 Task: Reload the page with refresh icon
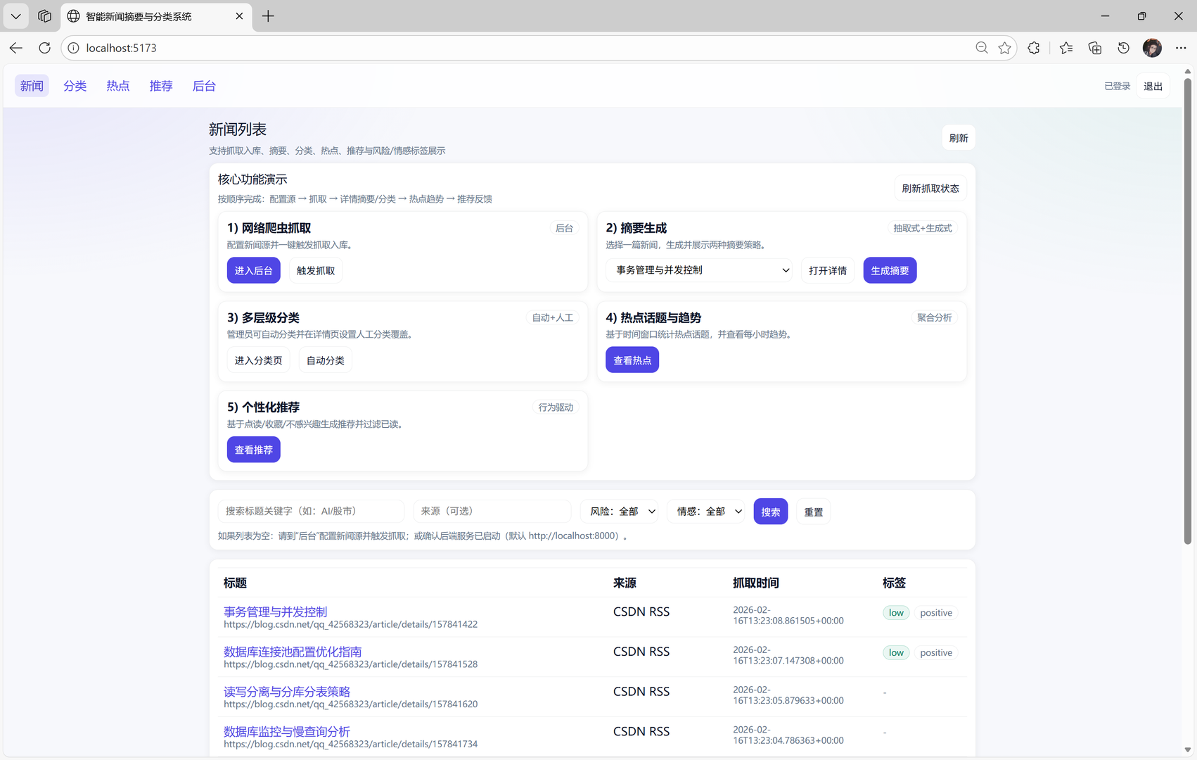[x=44, y=48]
